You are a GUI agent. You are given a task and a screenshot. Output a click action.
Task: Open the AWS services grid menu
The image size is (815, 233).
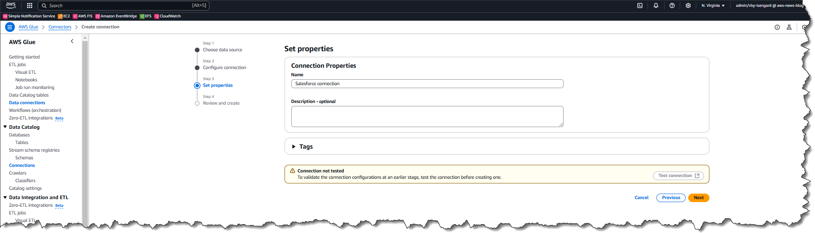(30, 6)
